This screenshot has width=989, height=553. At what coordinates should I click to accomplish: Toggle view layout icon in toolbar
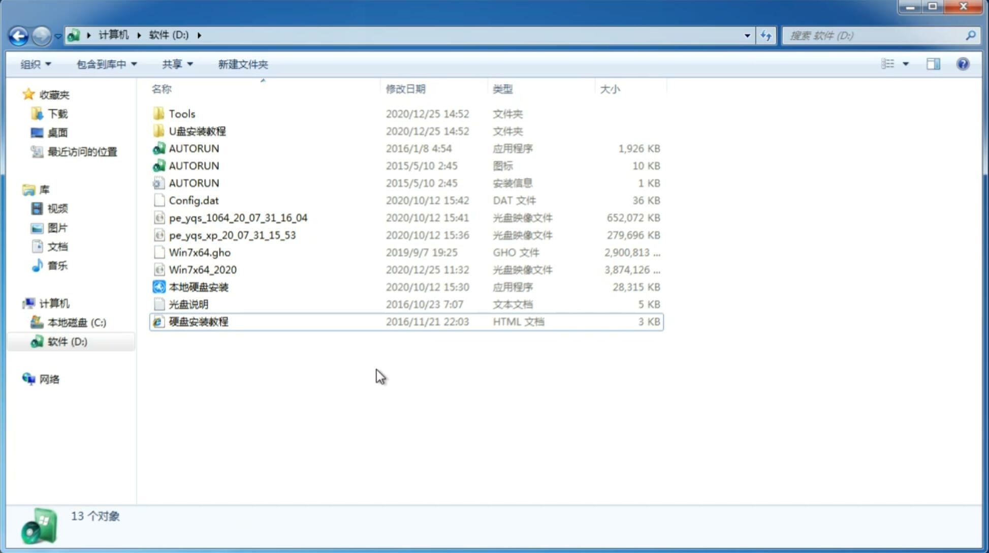coord(933,64)
